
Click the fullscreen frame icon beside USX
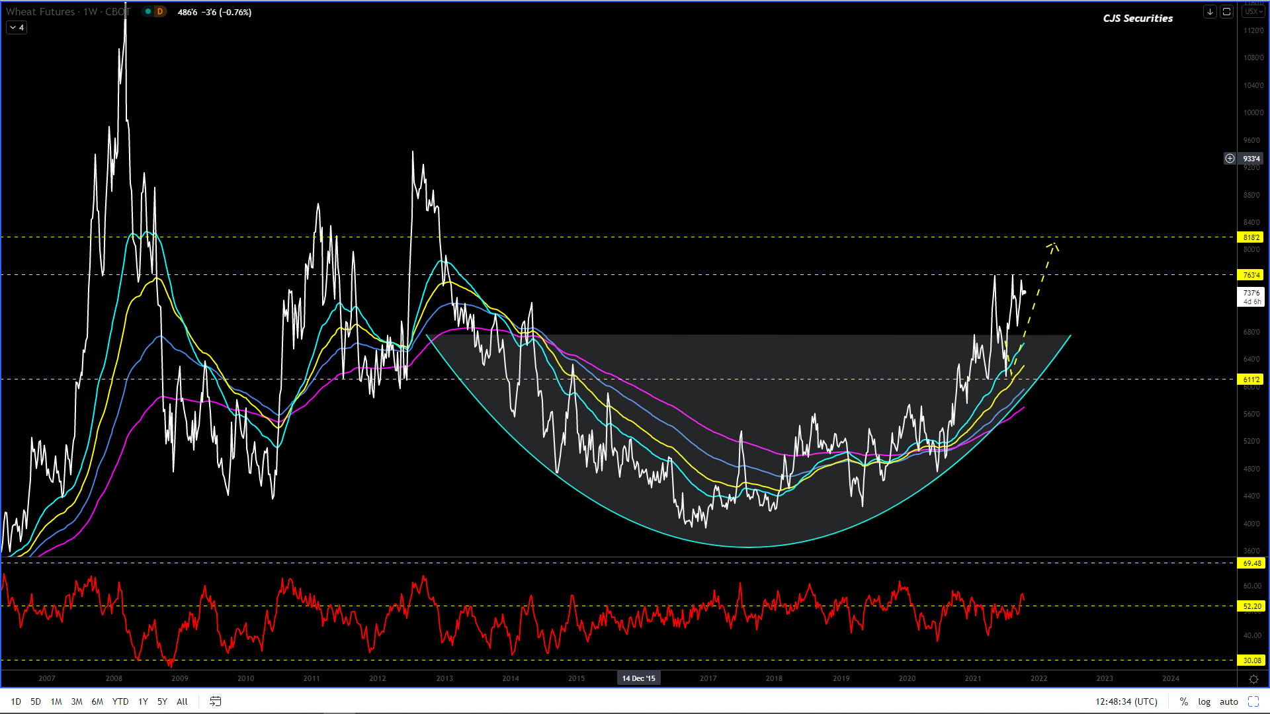(x=1226, y=12)
